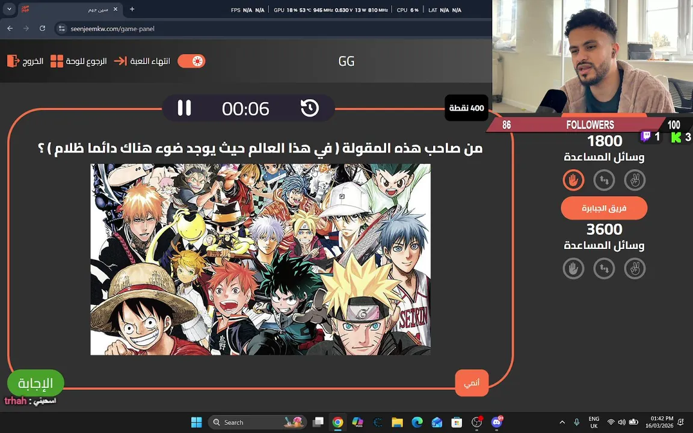Toggle the orange switch in game header
Screen dimensions: 693x433
(191, 61)
